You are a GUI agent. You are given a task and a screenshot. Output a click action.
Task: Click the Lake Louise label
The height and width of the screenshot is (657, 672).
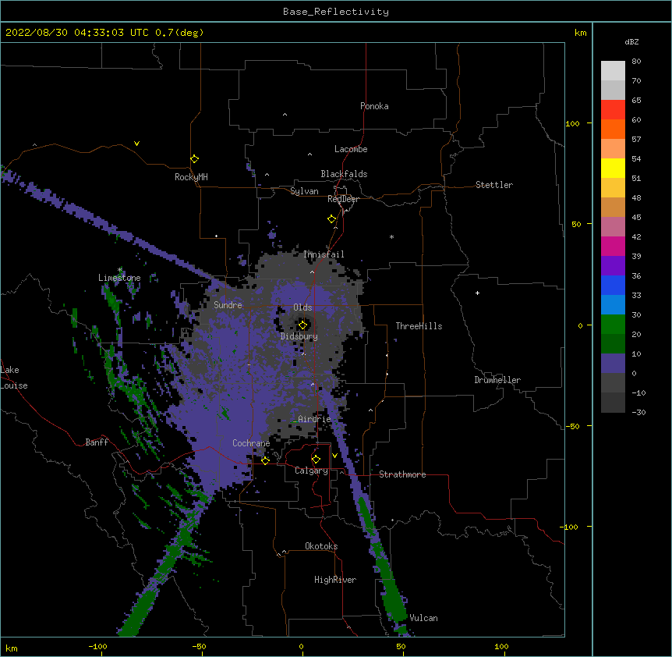tap(14, 378)
